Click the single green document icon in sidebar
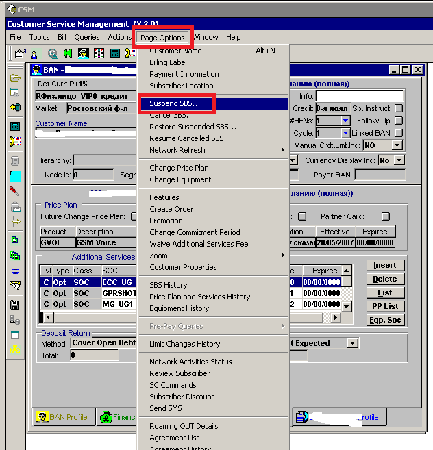This screenshot has width=433, height=450. (x=14, y=240)
